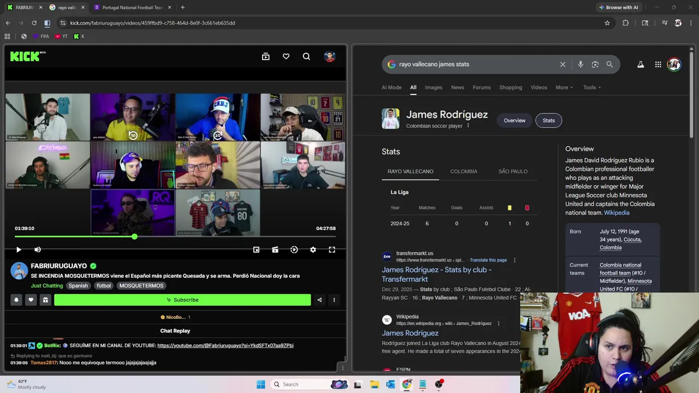Open playback speed control icon

pyautogui.click(x=294, y=249)
